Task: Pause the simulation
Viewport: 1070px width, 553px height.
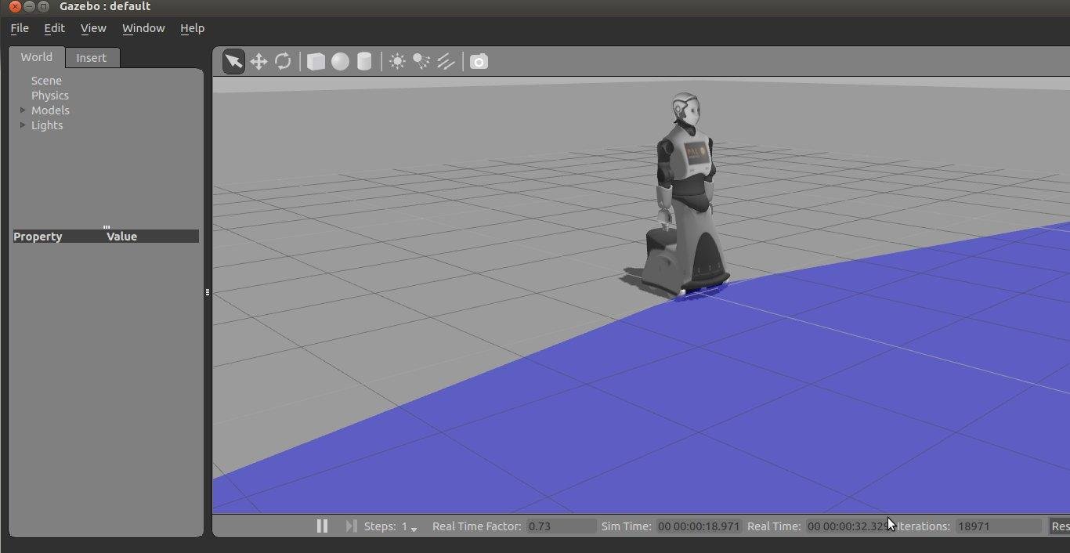Action: 322,526
